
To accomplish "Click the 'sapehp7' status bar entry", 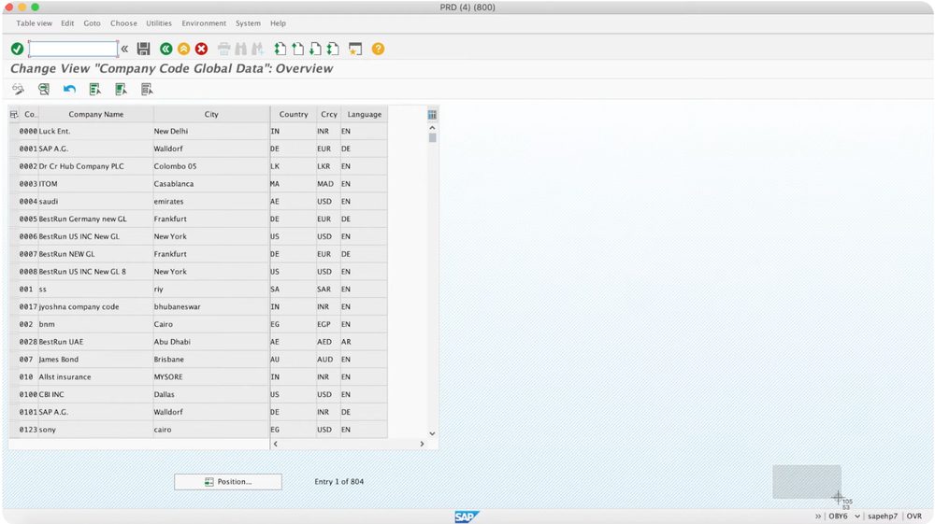I will (883, 517).
